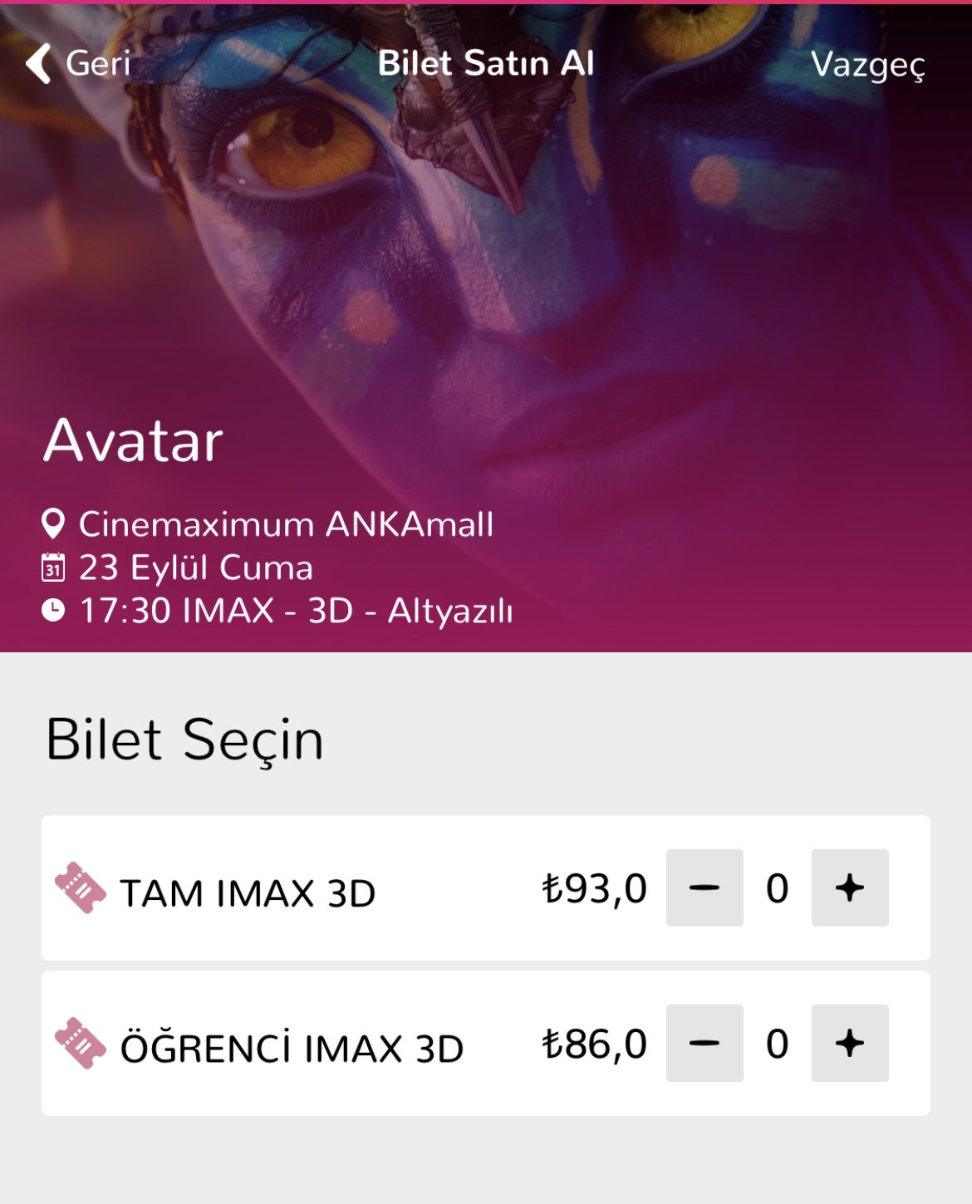The width and height of the screenshot is (972, 1204).
Task: Tap the location pin icon
Action: [53, 524]
